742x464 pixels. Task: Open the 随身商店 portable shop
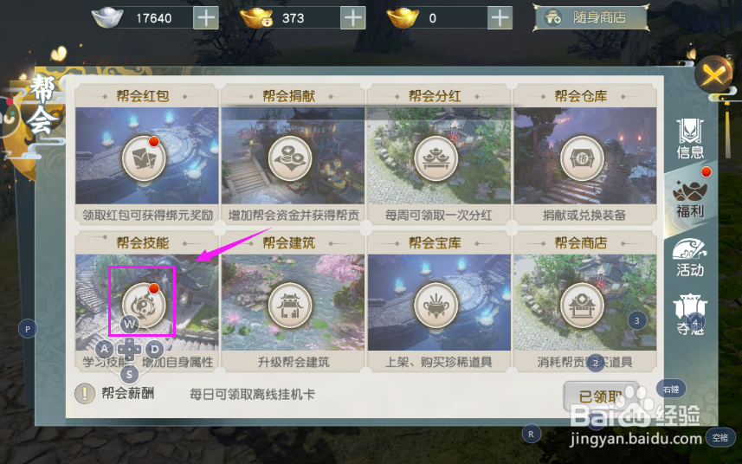click(590, 18)
